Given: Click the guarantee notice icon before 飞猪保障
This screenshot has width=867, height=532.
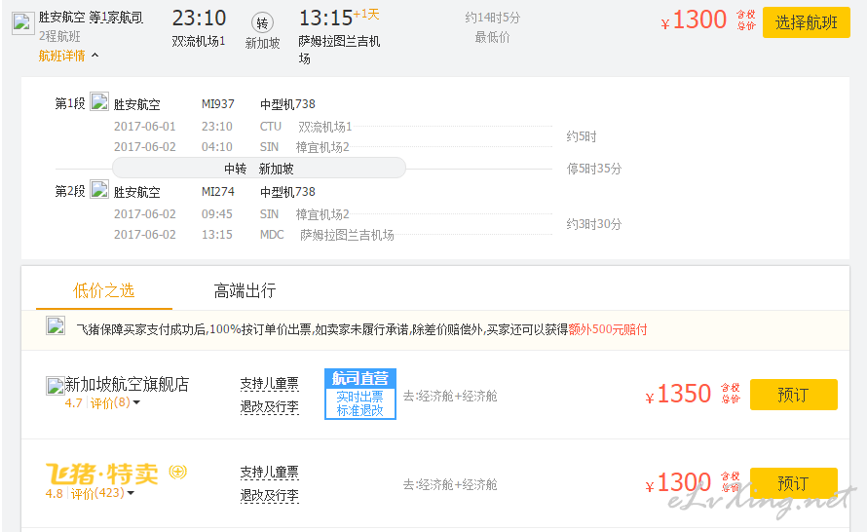Looking at the screenshot, I should (56, 325).
